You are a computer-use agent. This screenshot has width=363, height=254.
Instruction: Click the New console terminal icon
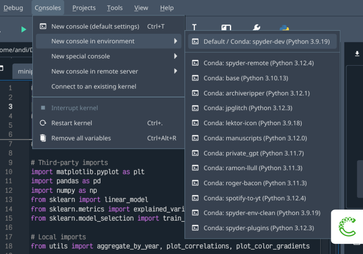tap(43, 26)
